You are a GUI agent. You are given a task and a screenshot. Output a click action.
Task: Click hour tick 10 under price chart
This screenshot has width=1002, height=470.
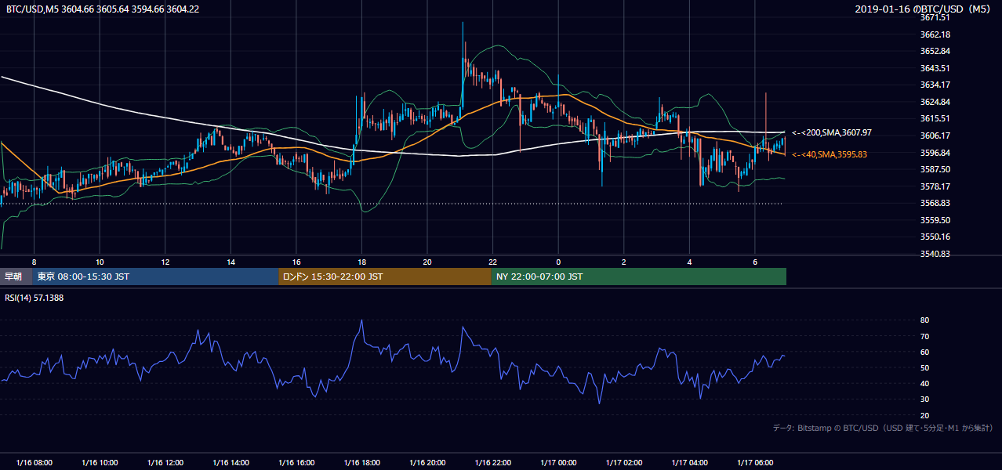click(100, 262)
